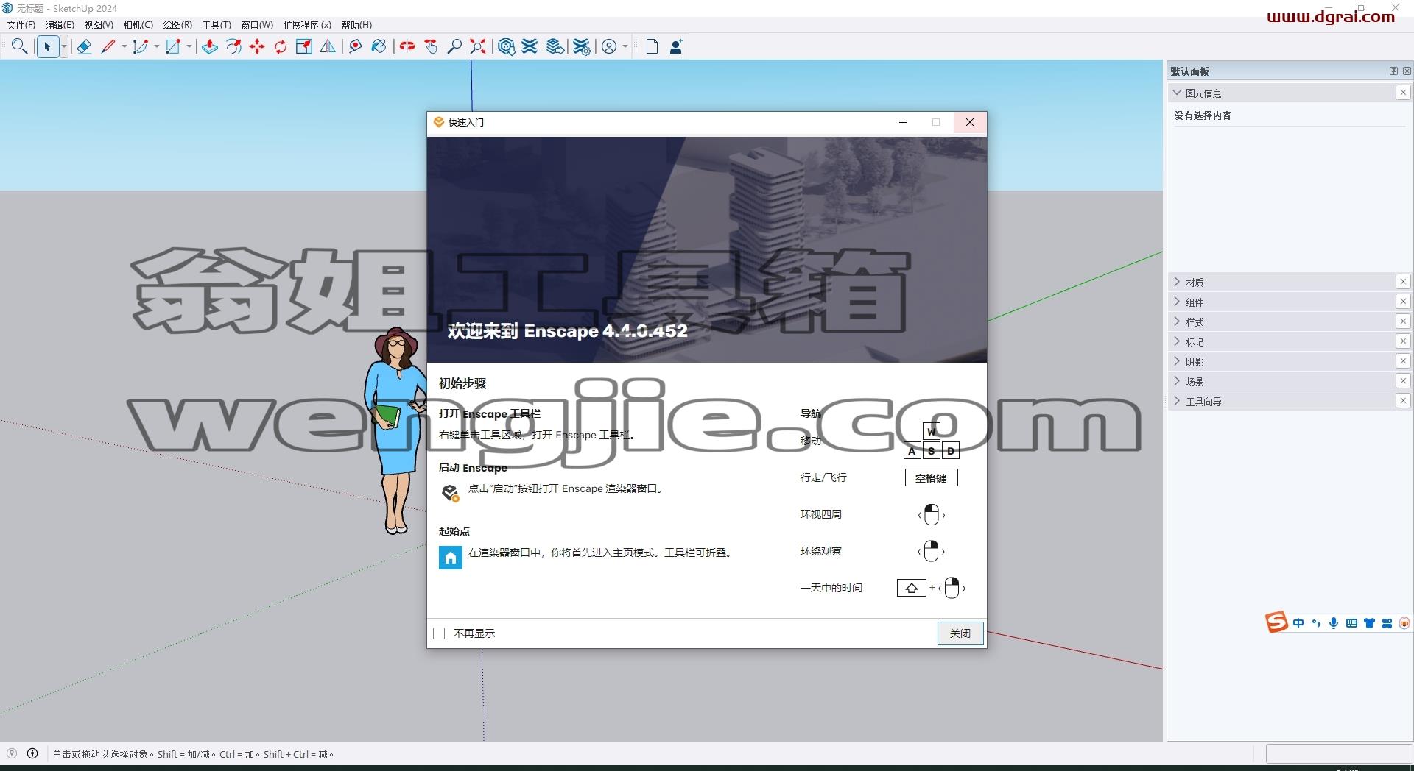Activate the Offset tool

[233, 47]
